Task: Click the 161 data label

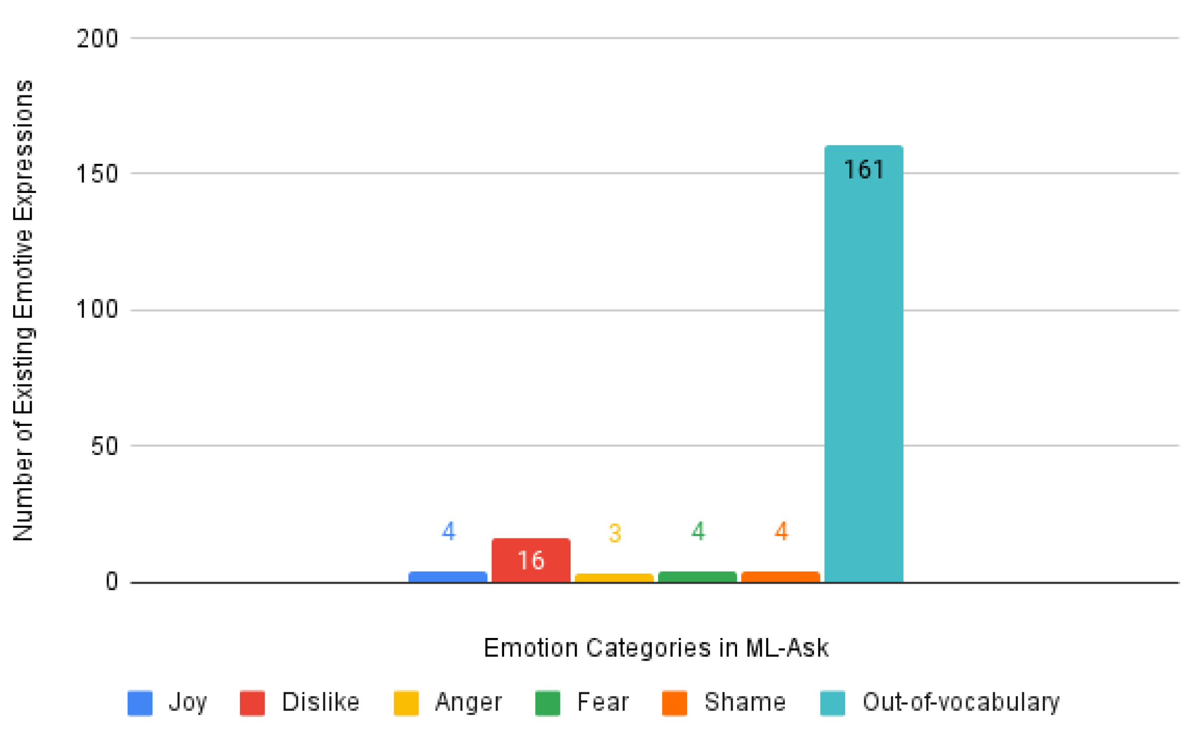Action: pyautogui.click(x=863, y=170)
